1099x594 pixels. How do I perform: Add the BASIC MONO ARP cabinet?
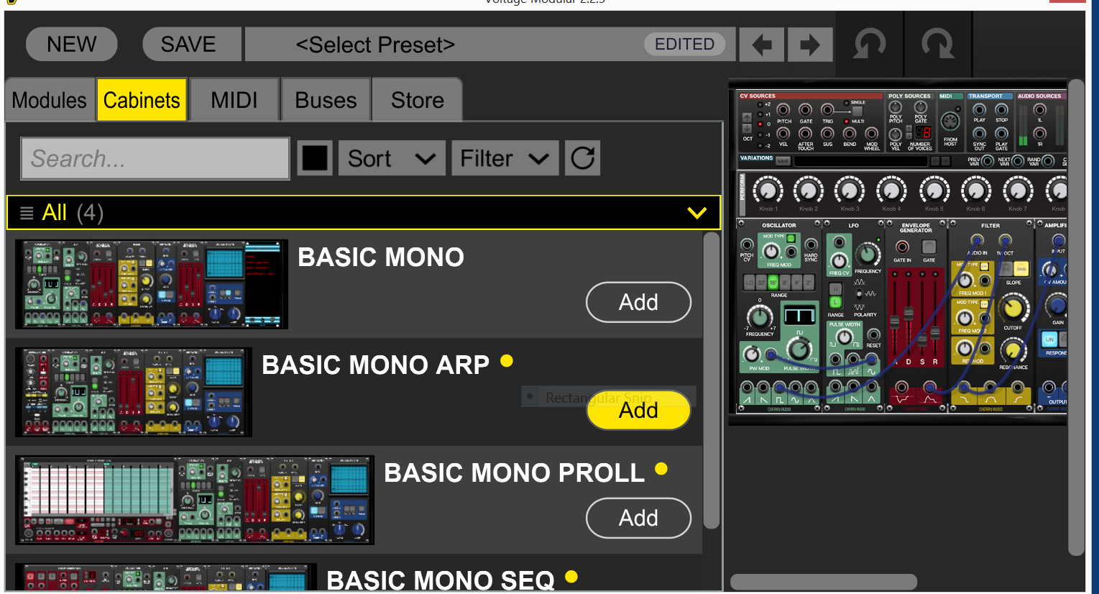pyautogui.click(x=638, y=410)
